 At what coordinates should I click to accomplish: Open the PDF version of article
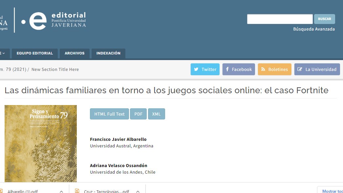tap(138, 114)
